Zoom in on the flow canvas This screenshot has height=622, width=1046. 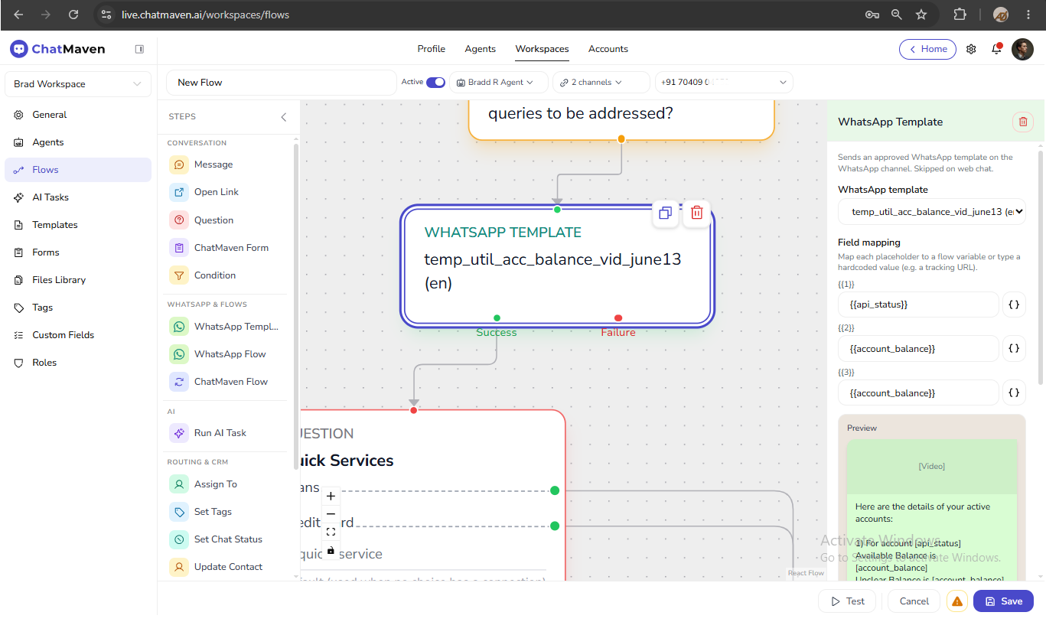pos(331,497)
